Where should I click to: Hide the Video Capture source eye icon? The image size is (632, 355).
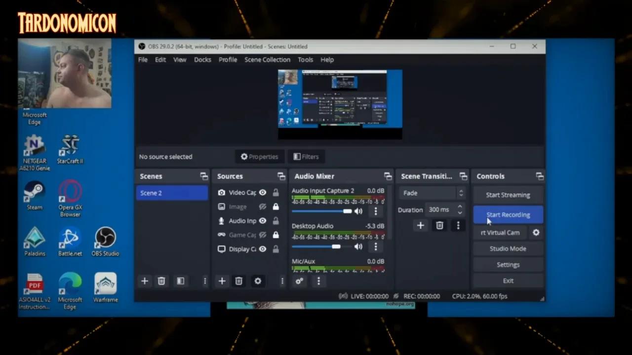point(263,193)
